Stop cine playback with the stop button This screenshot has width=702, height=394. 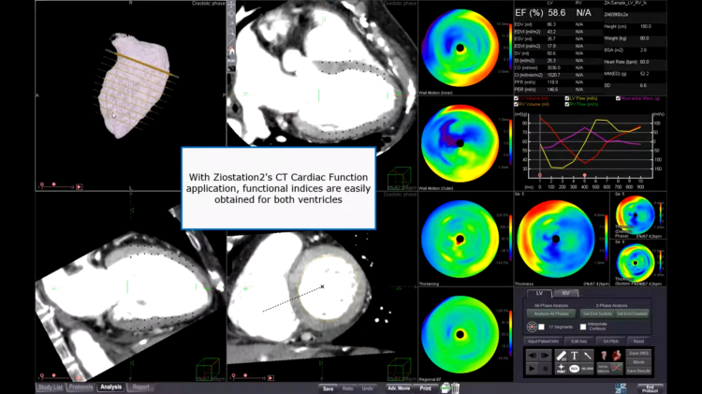pos(545,369)
